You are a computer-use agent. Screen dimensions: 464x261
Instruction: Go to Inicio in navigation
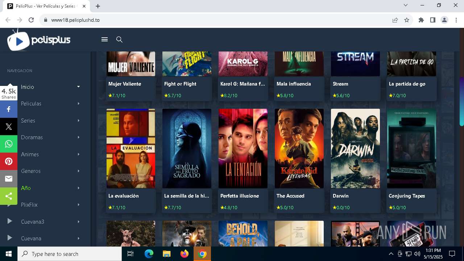[x=28, y=87]
